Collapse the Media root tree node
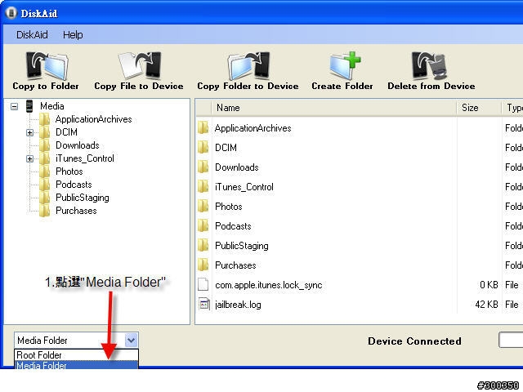This screenshot has width=523, height=392. pos(14,107)
